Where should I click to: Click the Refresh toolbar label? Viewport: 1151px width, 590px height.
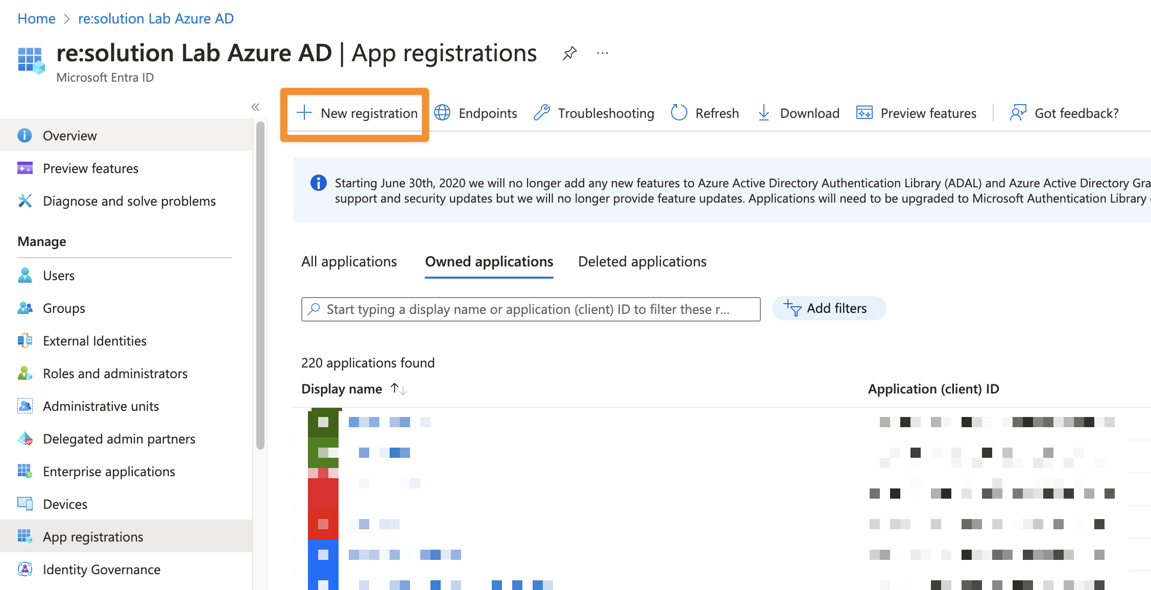[717, 113]
